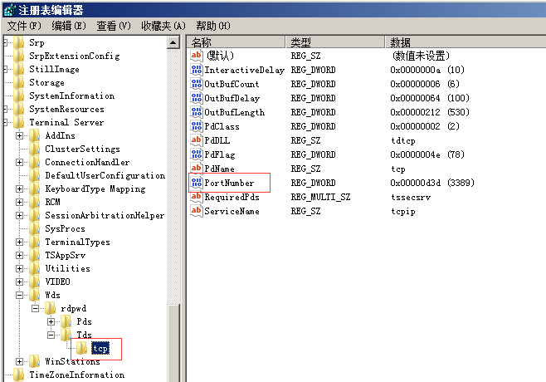Click the 0x00000212 (530) data value
546x382 pixels.
(x=430, y=112)
